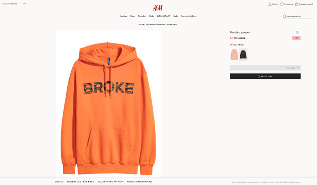Click the orange BROKE hoodie product image

coord(108,104)
